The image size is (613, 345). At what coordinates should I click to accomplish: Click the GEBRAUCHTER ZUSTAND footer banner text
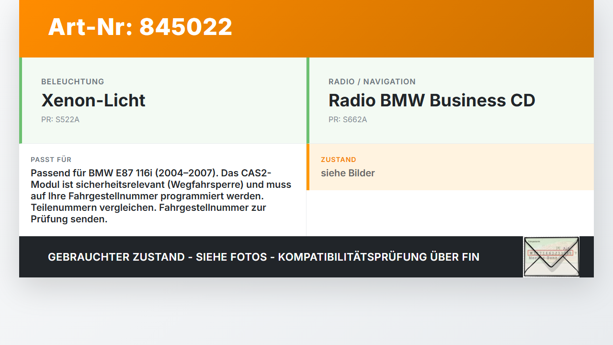point(263,257)
